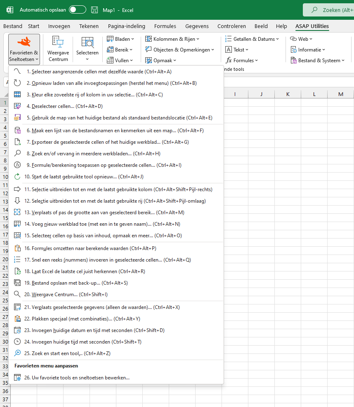
Task: Switch to the Gegevens ribbon tab
Action: point(197,26)
